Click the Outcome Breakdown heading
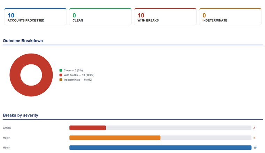 coord(23,41)
